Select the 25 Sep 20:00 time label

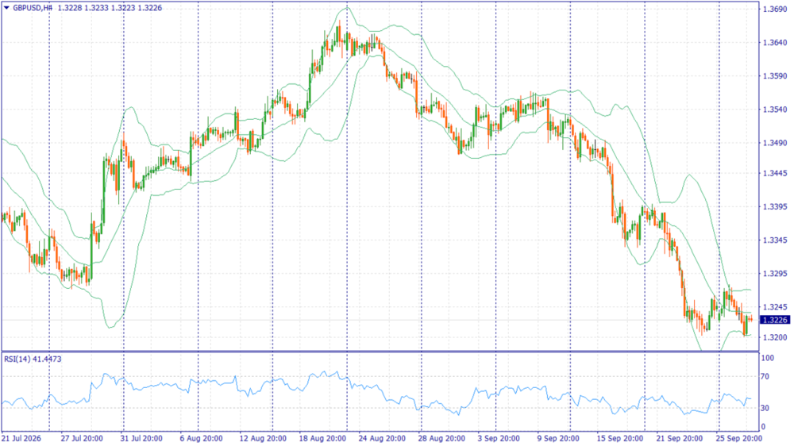coord(738,438)
